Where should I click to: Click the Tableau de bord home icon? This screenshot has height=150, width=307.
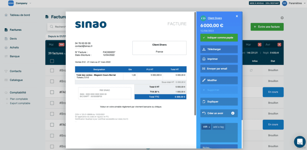coord(6,15)
